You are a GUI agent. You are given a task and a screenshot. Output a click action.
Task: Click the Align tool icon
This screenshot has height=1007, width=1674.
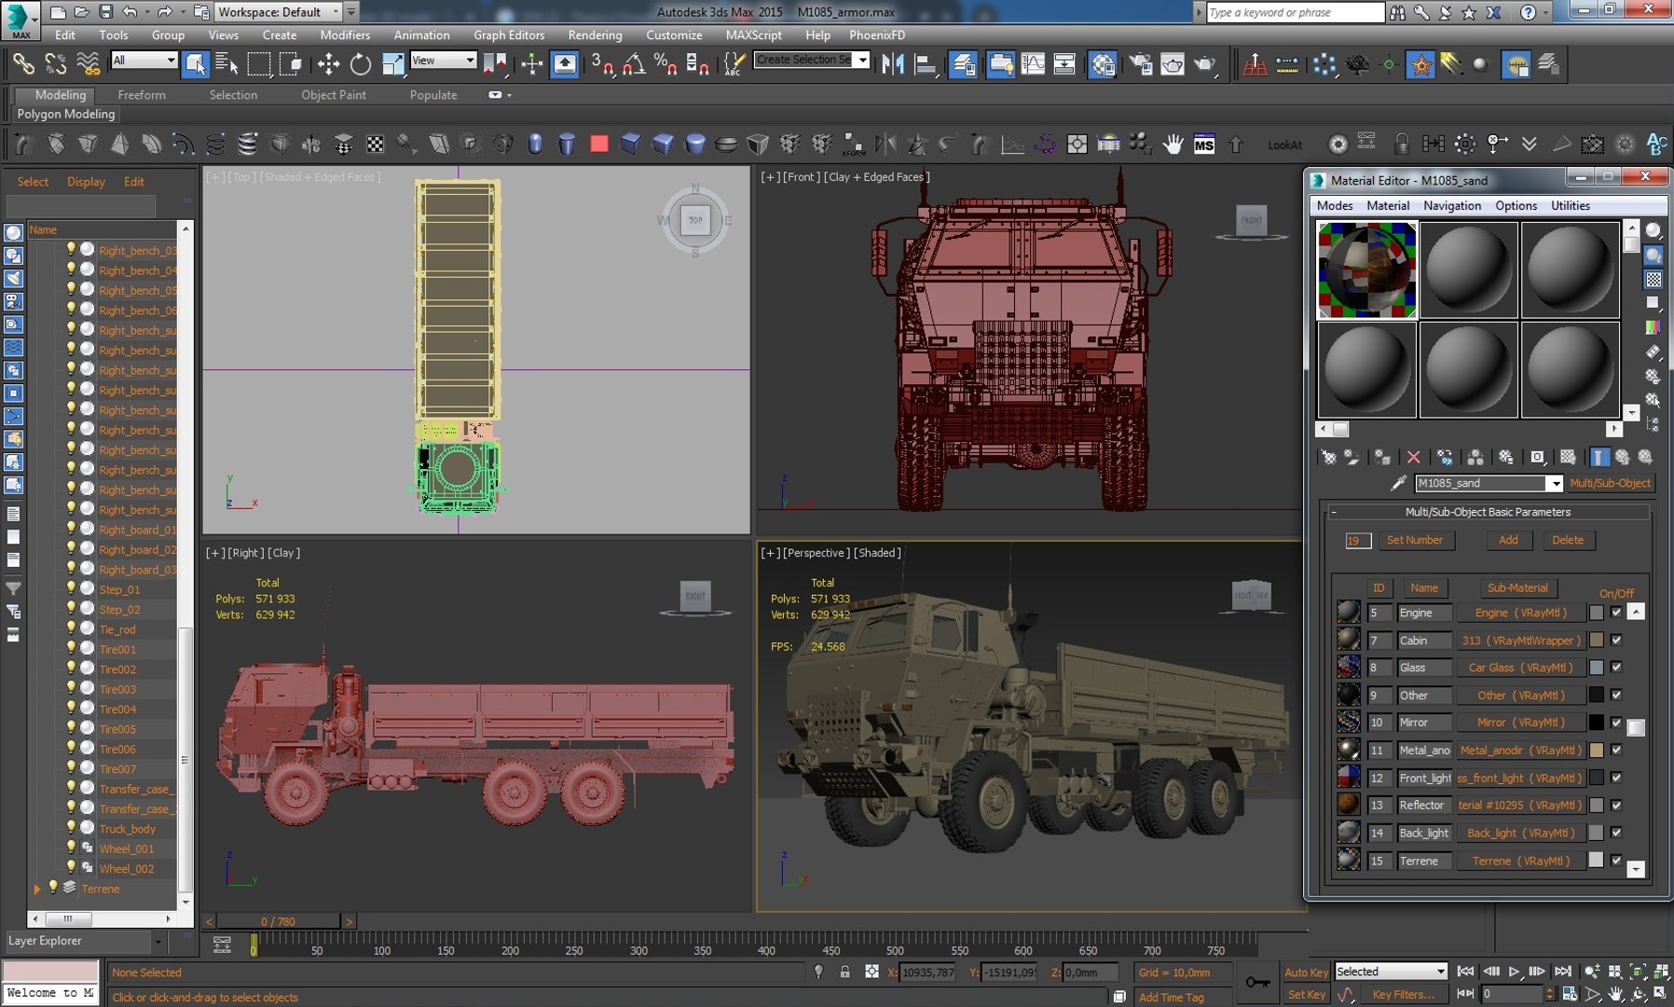pyautogui.click(x=925, y=64)
